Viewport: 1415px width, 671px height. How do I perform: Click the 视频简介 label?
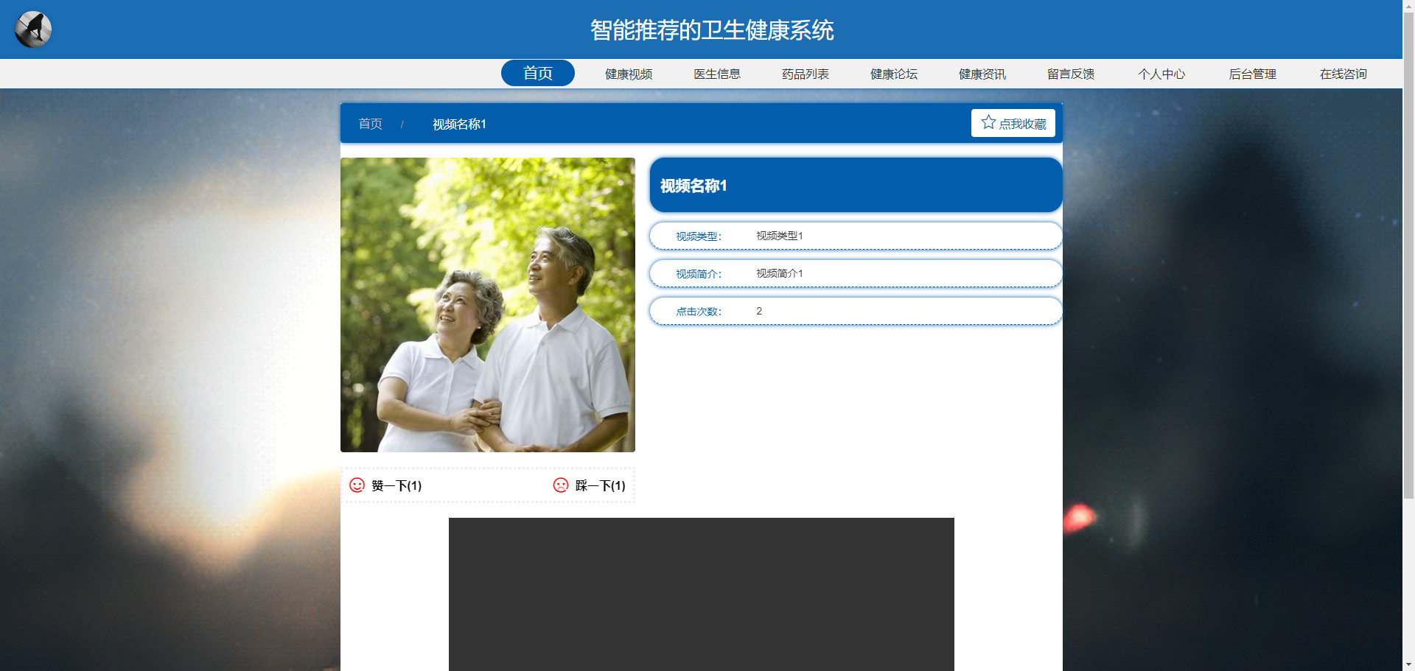pos(699,274)
